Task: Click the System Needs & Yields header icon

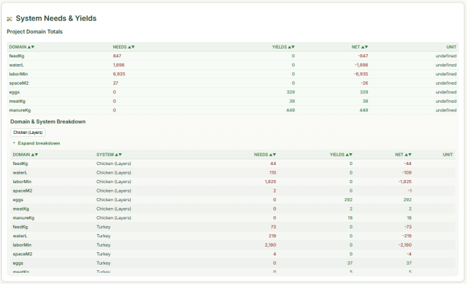Action: (x=9, y=19)
